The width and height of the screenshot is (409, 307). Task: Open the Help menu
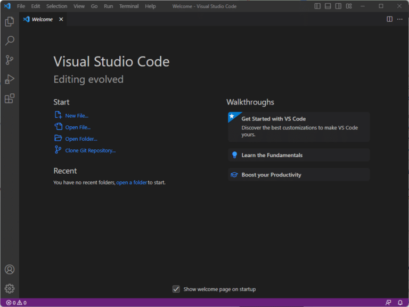tap(150, 6)
